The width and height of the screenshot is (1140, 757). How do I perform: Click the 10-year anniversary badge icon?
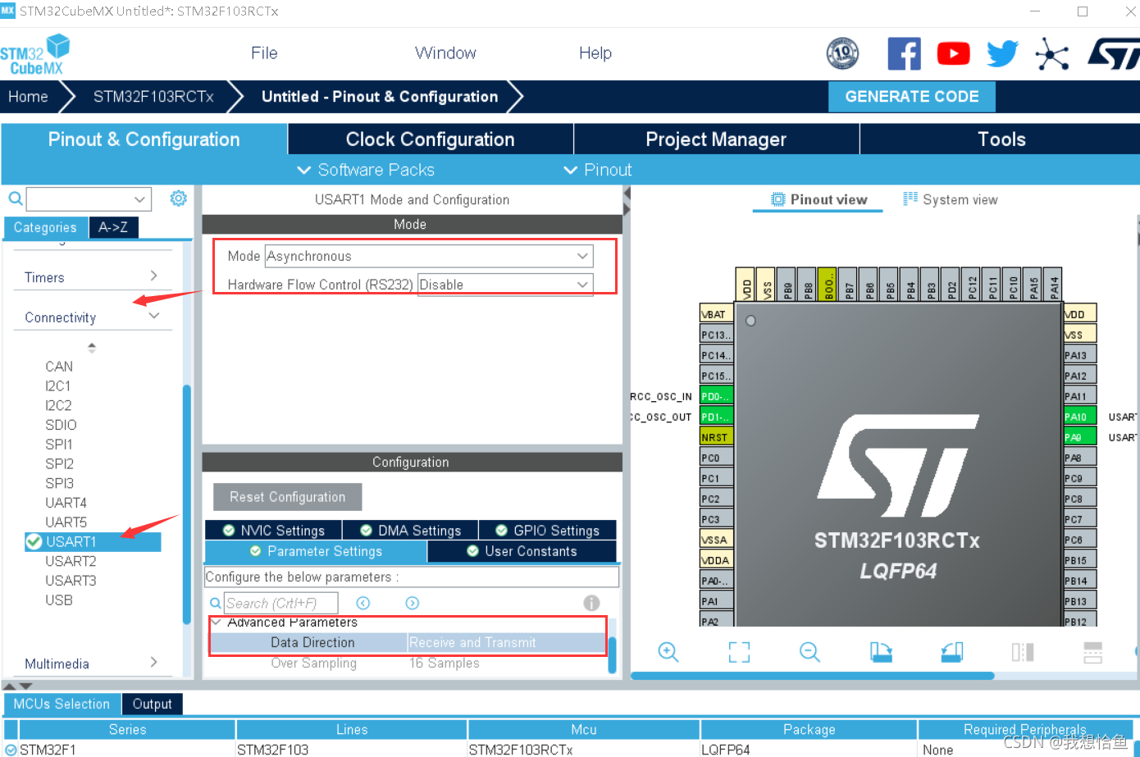coord(842,54)
